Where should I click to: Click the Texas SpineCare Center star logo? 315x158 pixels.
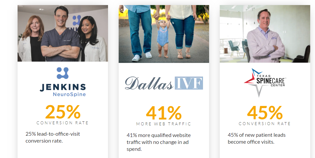(265, 83)
